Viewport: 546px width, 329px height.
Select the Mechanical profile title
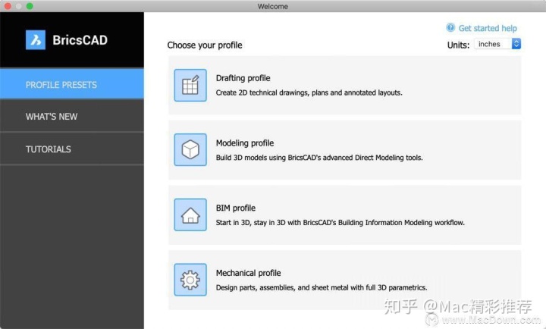click(x=248, y=273)
